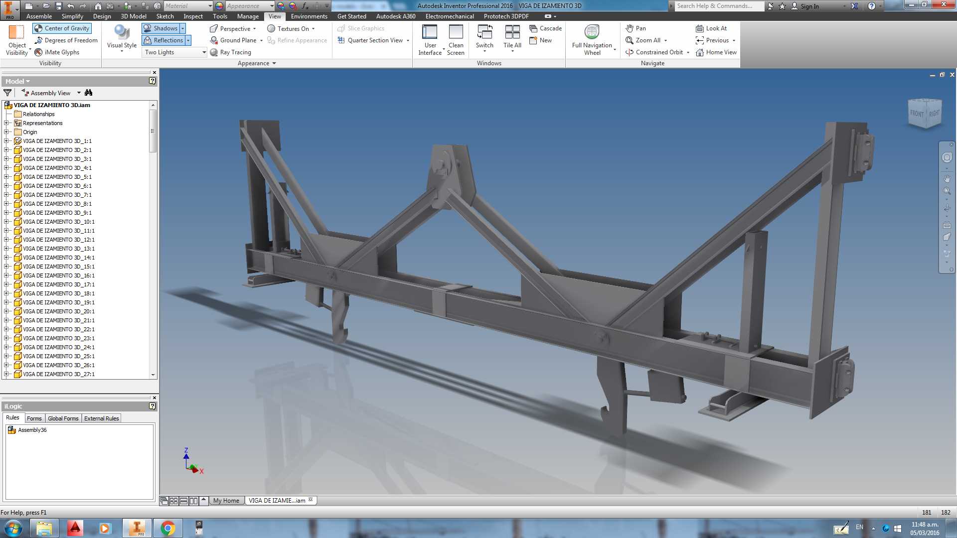Open the 3D Model ribbon tab
Image resolution: width=957 pixels, height=538 pixels.
pos(134,16)
